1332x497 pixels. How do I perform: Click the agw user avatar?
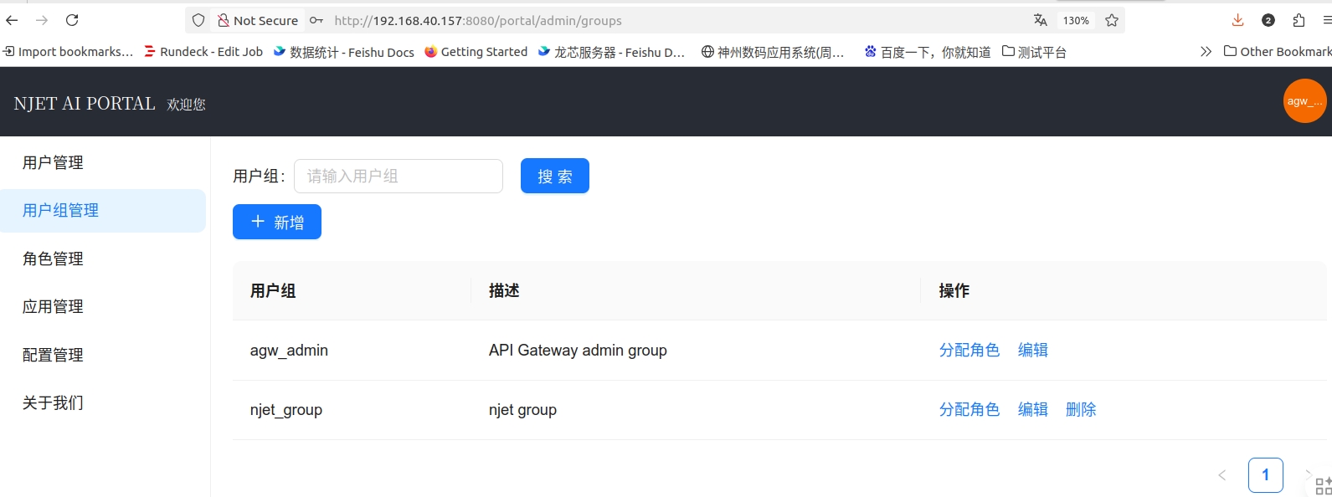(1304, 101)
